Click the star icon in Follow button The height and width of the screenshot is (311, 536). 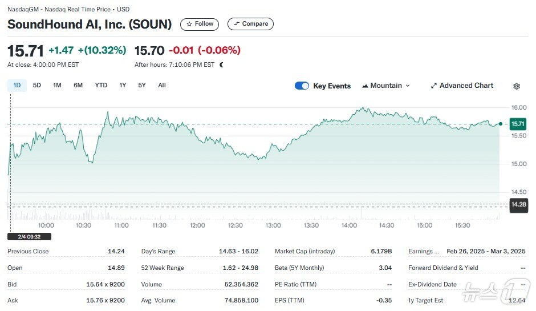[189, 24]
